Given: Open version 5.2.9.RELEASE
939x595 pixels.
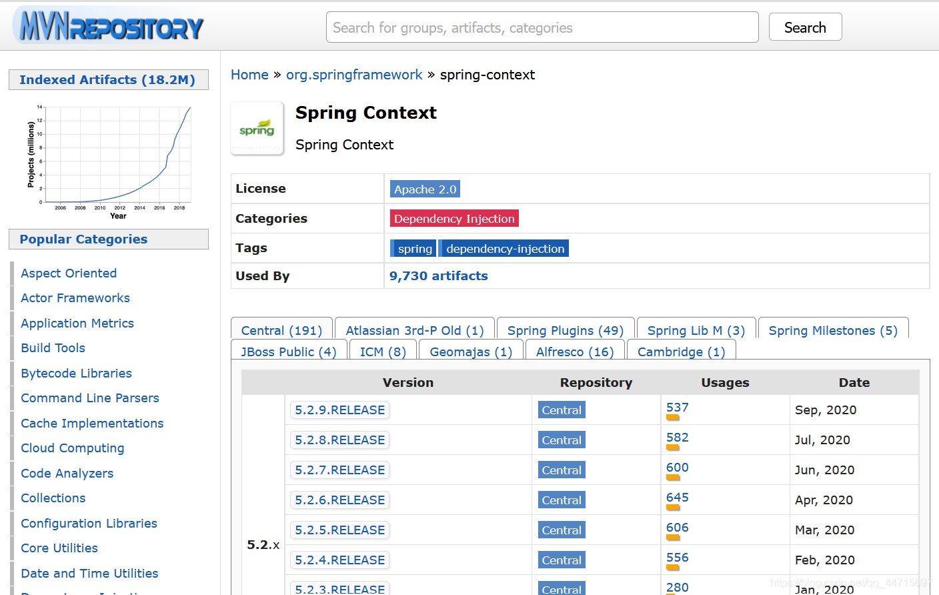Looking at the screenshot, I should 340,410.
